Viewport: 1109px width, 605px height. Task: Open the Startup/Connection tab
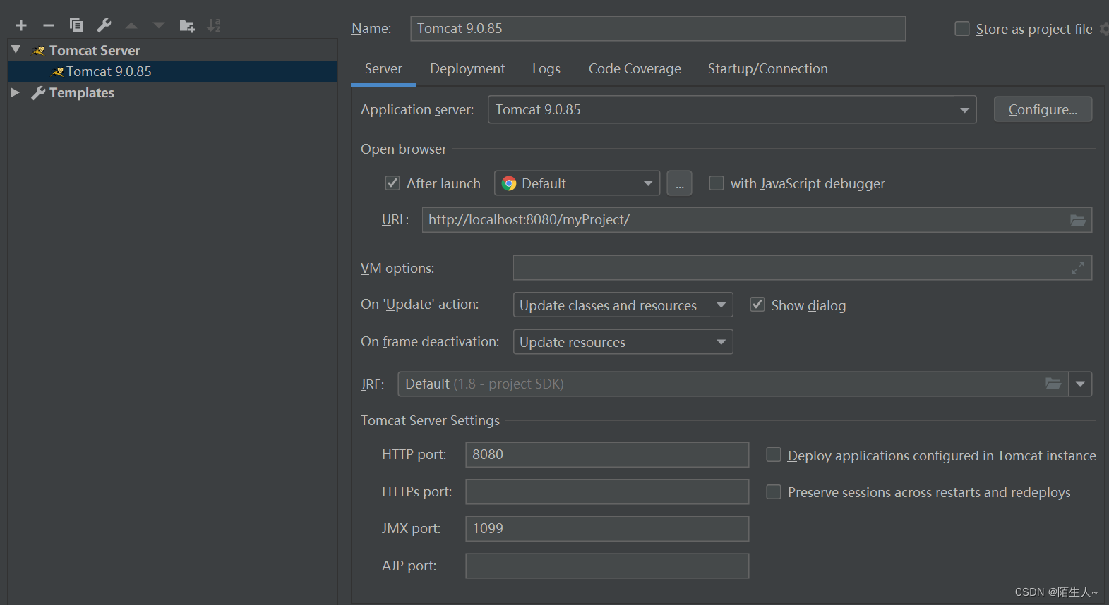pyautogui.click(x=768, y=69)
